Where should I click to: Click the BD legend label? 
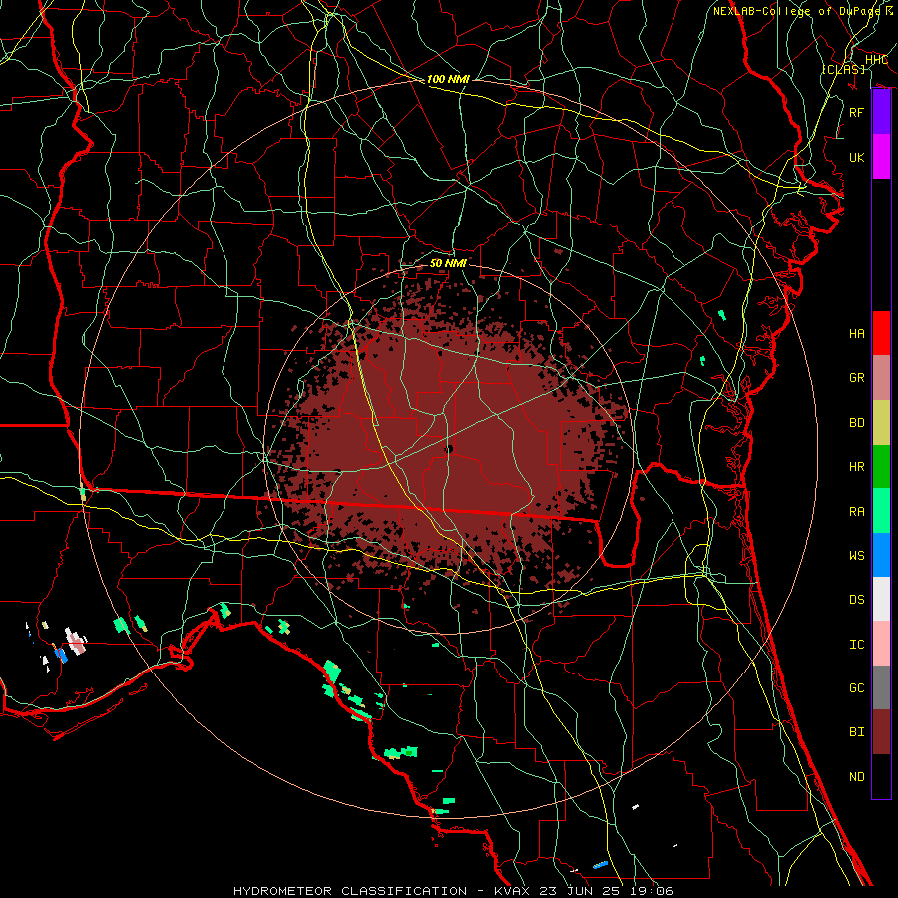[x=857, y=423]
